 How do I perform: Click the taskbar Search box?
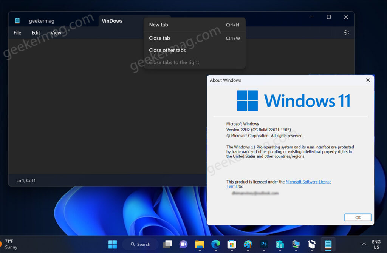click(140, 244)
